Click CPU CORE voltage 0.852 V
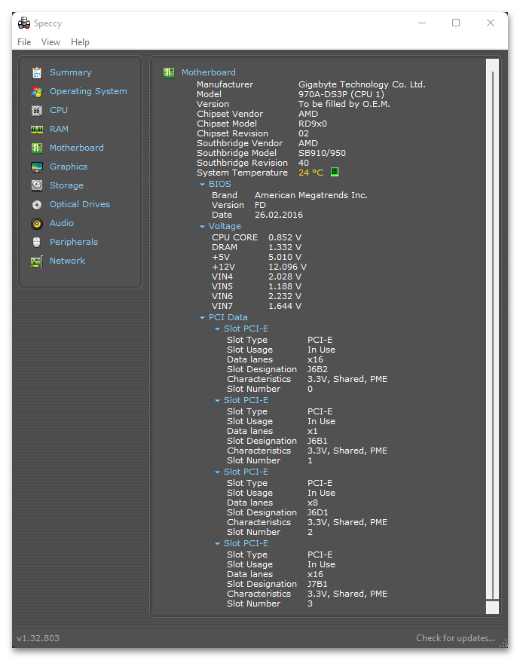Image resolution: width=520 pixels, height=660 pixels. pyautogui.click(x=285, y=238)
